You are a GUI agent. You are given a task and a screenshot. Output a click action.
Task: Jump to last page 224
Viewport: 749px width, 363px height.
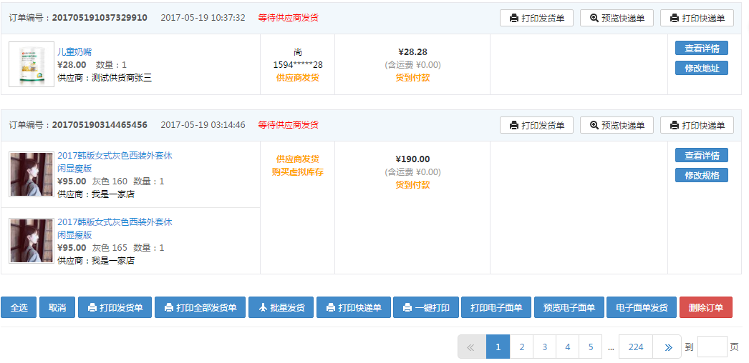[635, 347]
